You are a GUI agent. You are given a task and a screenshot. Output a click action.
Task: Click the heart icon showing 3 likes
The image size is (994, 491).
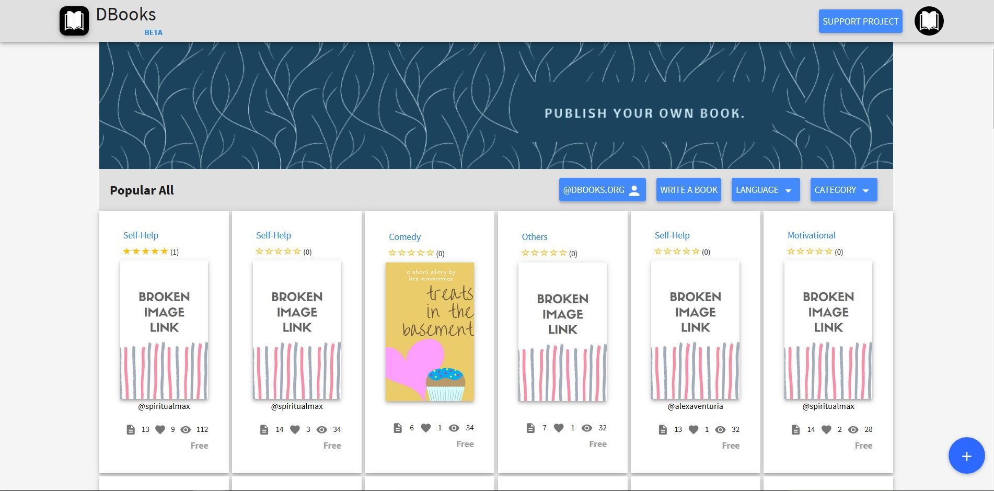click(x=295, y=429)
